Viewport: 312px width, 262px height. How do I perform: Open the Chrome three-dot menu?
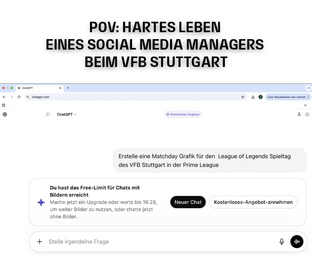point(308,97)
